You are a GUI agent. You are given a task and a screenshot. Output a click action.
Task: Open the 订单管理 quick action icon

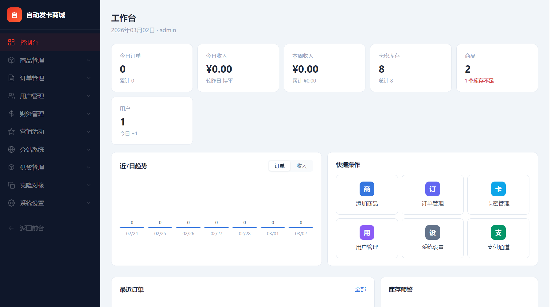pyautogui.click(x=432, y=189)
